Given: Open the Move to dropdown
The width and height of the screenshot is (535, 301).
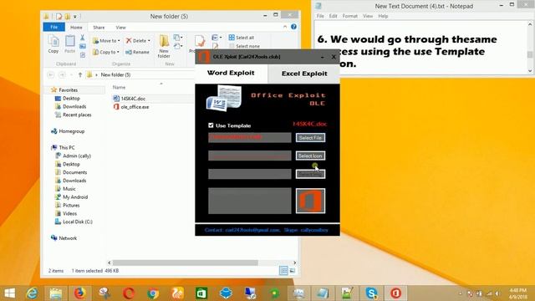Looking at the screenshot, I should 106,41.
